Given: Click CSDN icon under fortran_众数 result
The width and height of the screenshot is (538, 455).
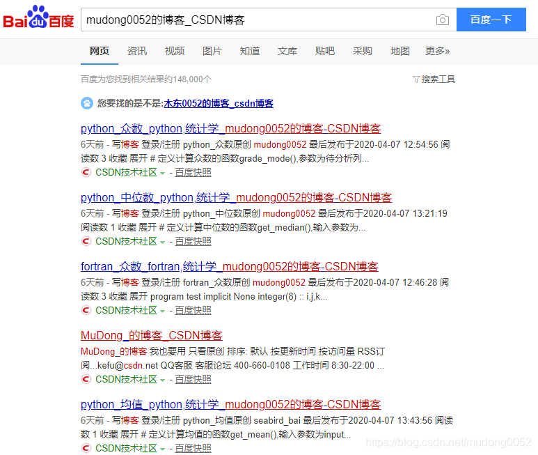Looking at the screenshot, I should (86, 310).
